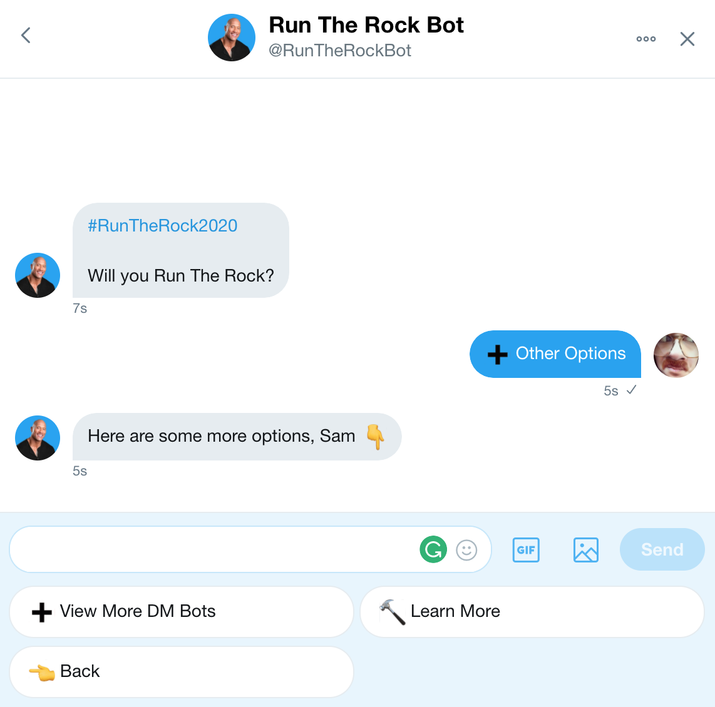The image size is (715, 707).
Task: Click the @RunTheRockBot handle
Action: coord(340,51)
